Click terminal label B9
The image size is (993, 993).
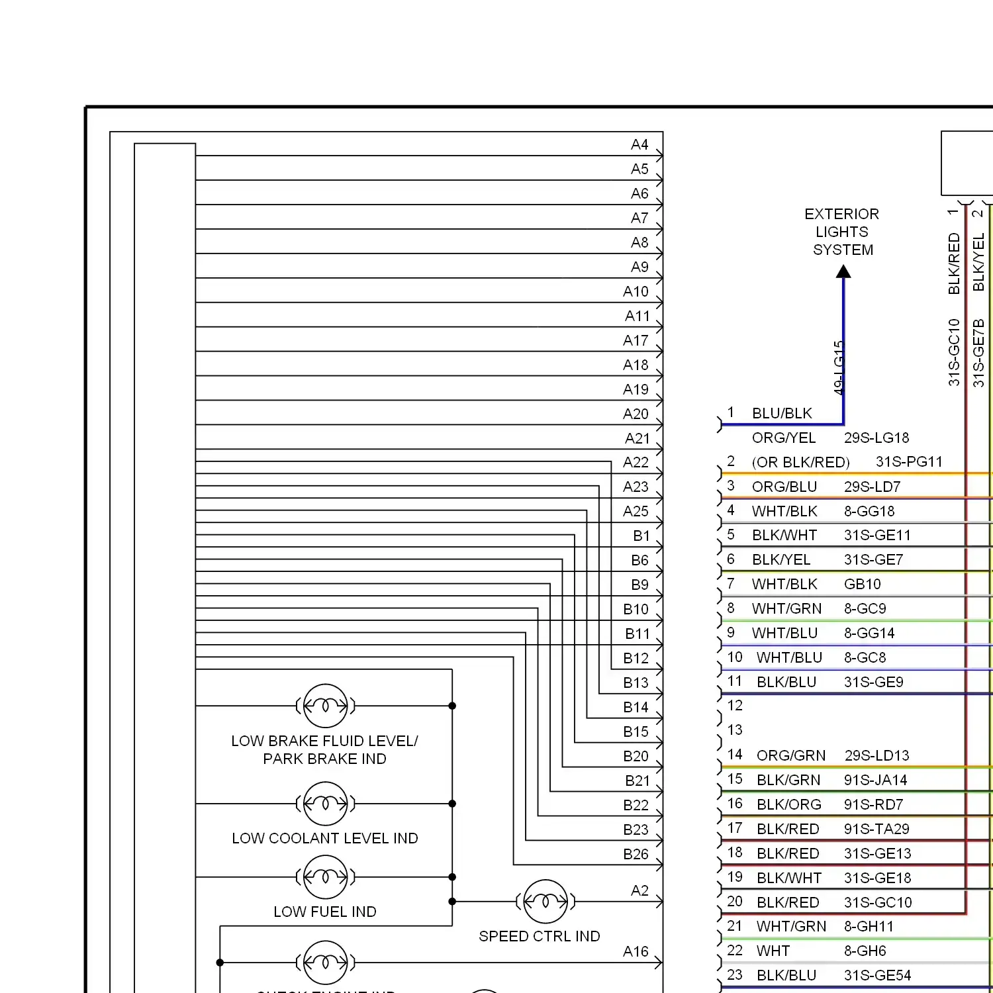[639, 585]
